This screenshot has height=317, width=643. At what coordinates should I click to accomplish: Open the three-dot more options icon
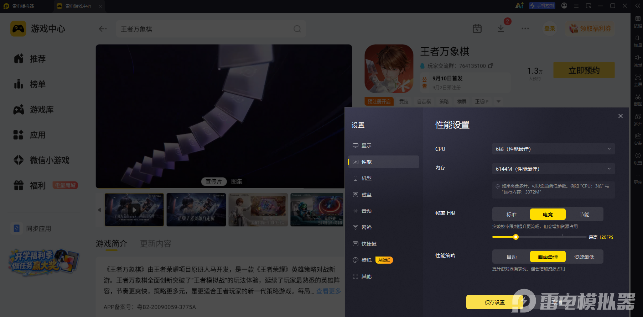tap(525, 28)
